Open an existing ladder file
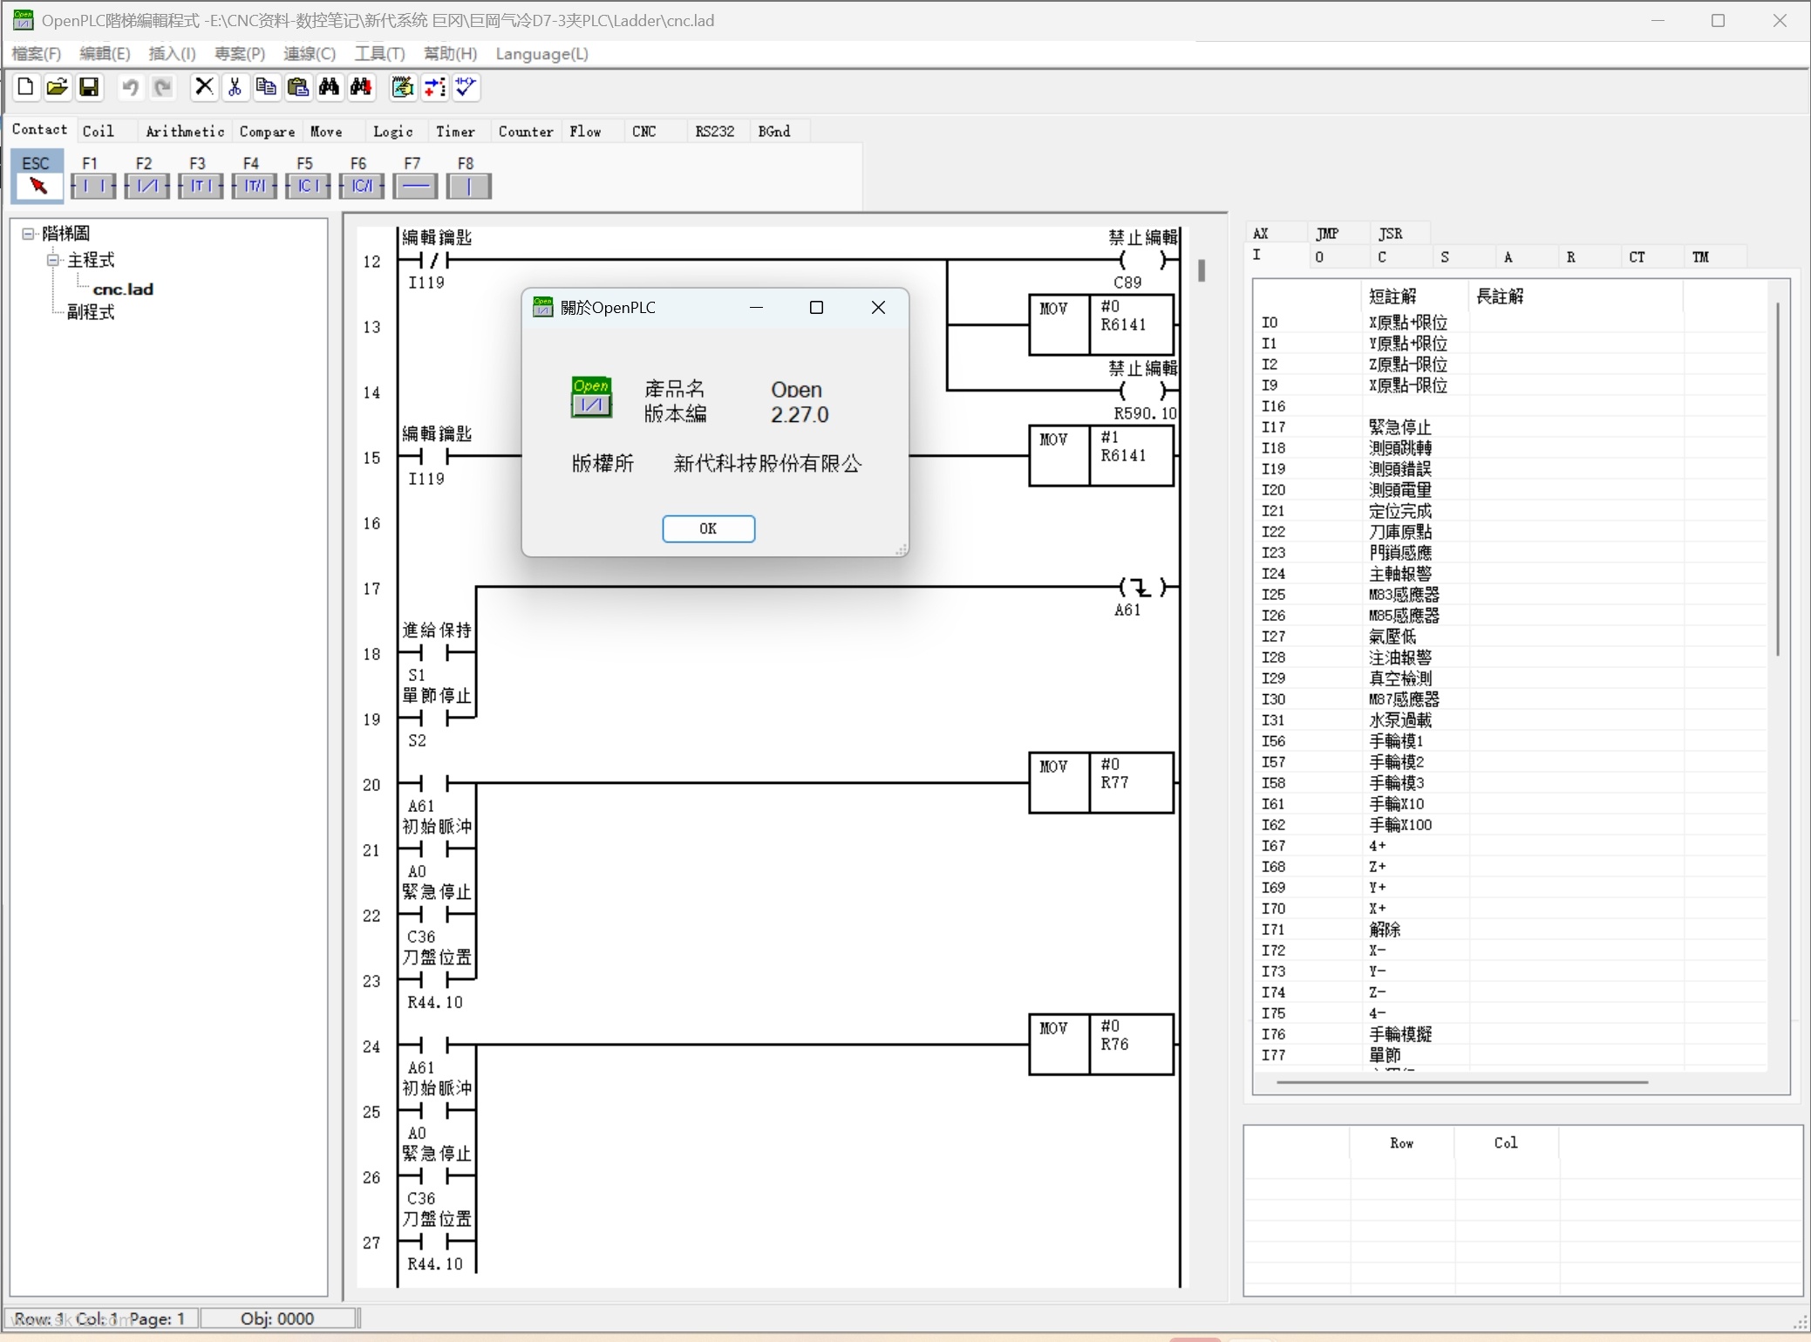This screenshot has height=1342, width=1811. pos(57,87)
